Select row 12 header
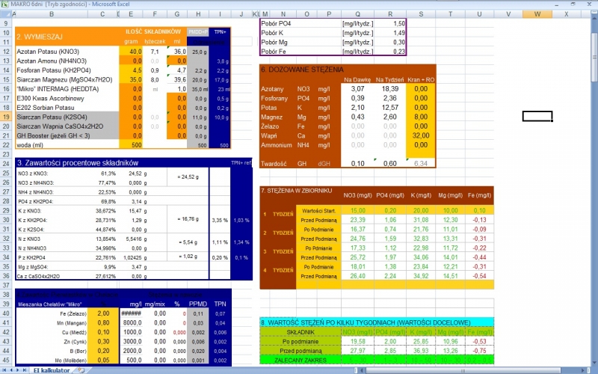 click(6, 52)
